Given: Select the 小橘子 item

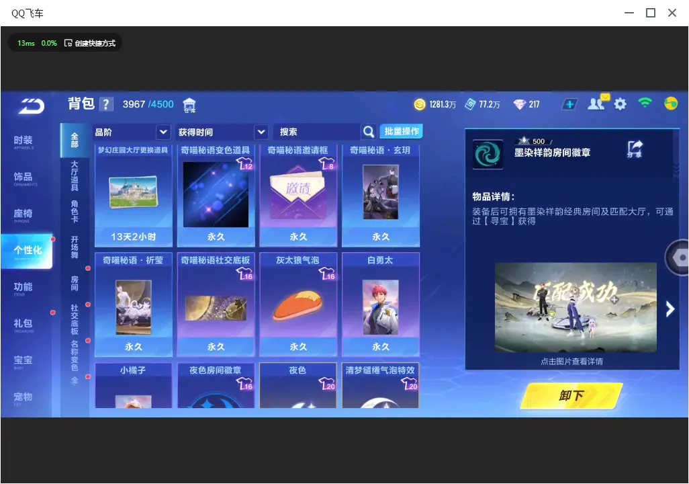Looking at the screenshot, I should pos(134,385).
